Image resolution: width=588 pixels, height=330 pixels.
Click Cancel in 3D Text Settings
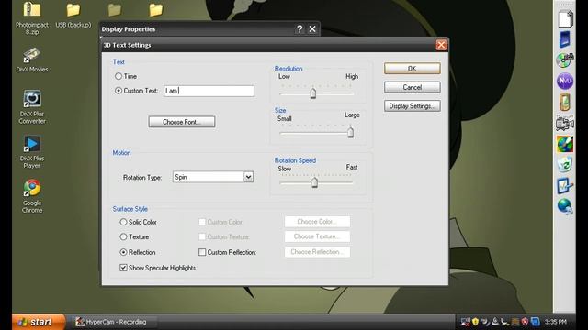tap(413, 87)
